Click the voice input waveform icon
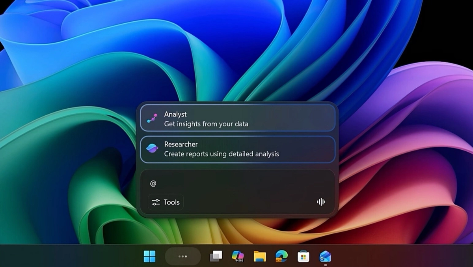This screenshot has height=267, width=473. click(321, 202)
